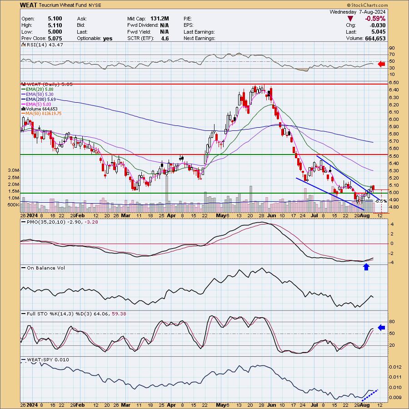409x409 pixels.
Task: Click the WEAT ticker symbol title
Action: 29,5
